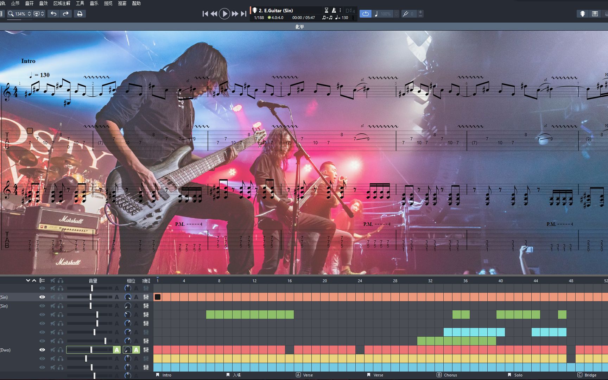This screenshot has width=608, height=380.
Task: Click the zoom magnifier icon
Action: (11, 14)
